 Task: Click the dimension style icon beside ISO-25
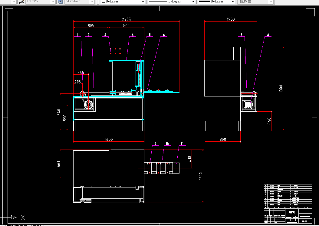click(22, 2)
